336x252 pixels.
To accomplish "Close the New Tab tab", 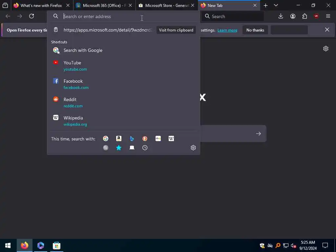I will pos(255,5).
